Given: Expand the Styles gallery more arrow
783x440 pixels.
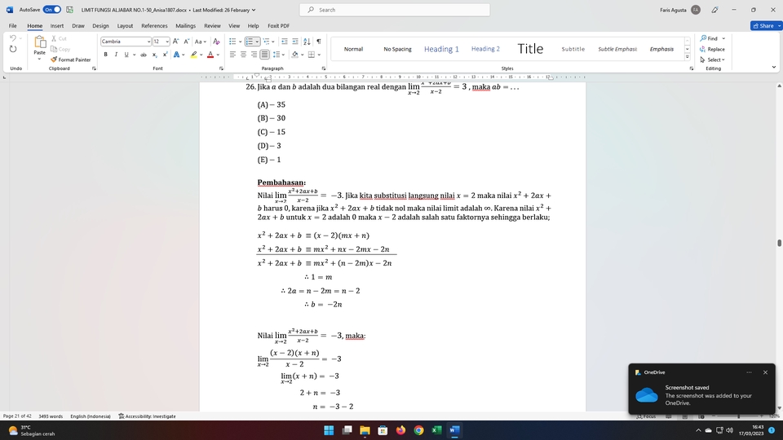Looking at the screenshot, I should 687,57.
